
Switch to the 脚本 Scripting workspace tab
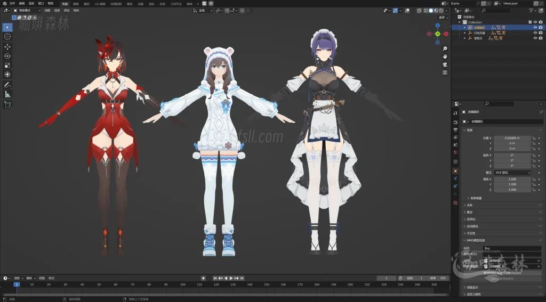point(189,4)
